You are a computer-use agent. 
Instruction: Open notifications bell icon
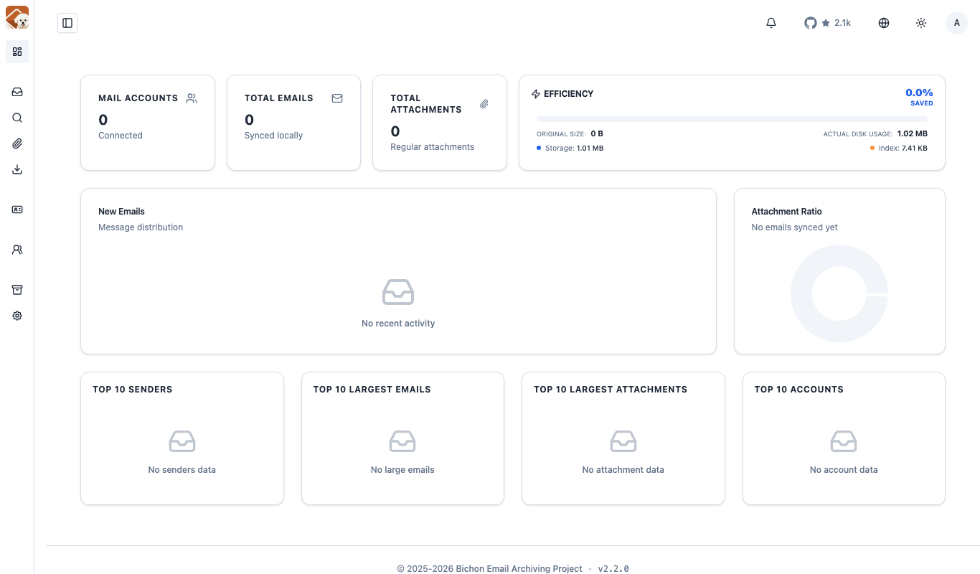tap(771, 23)
